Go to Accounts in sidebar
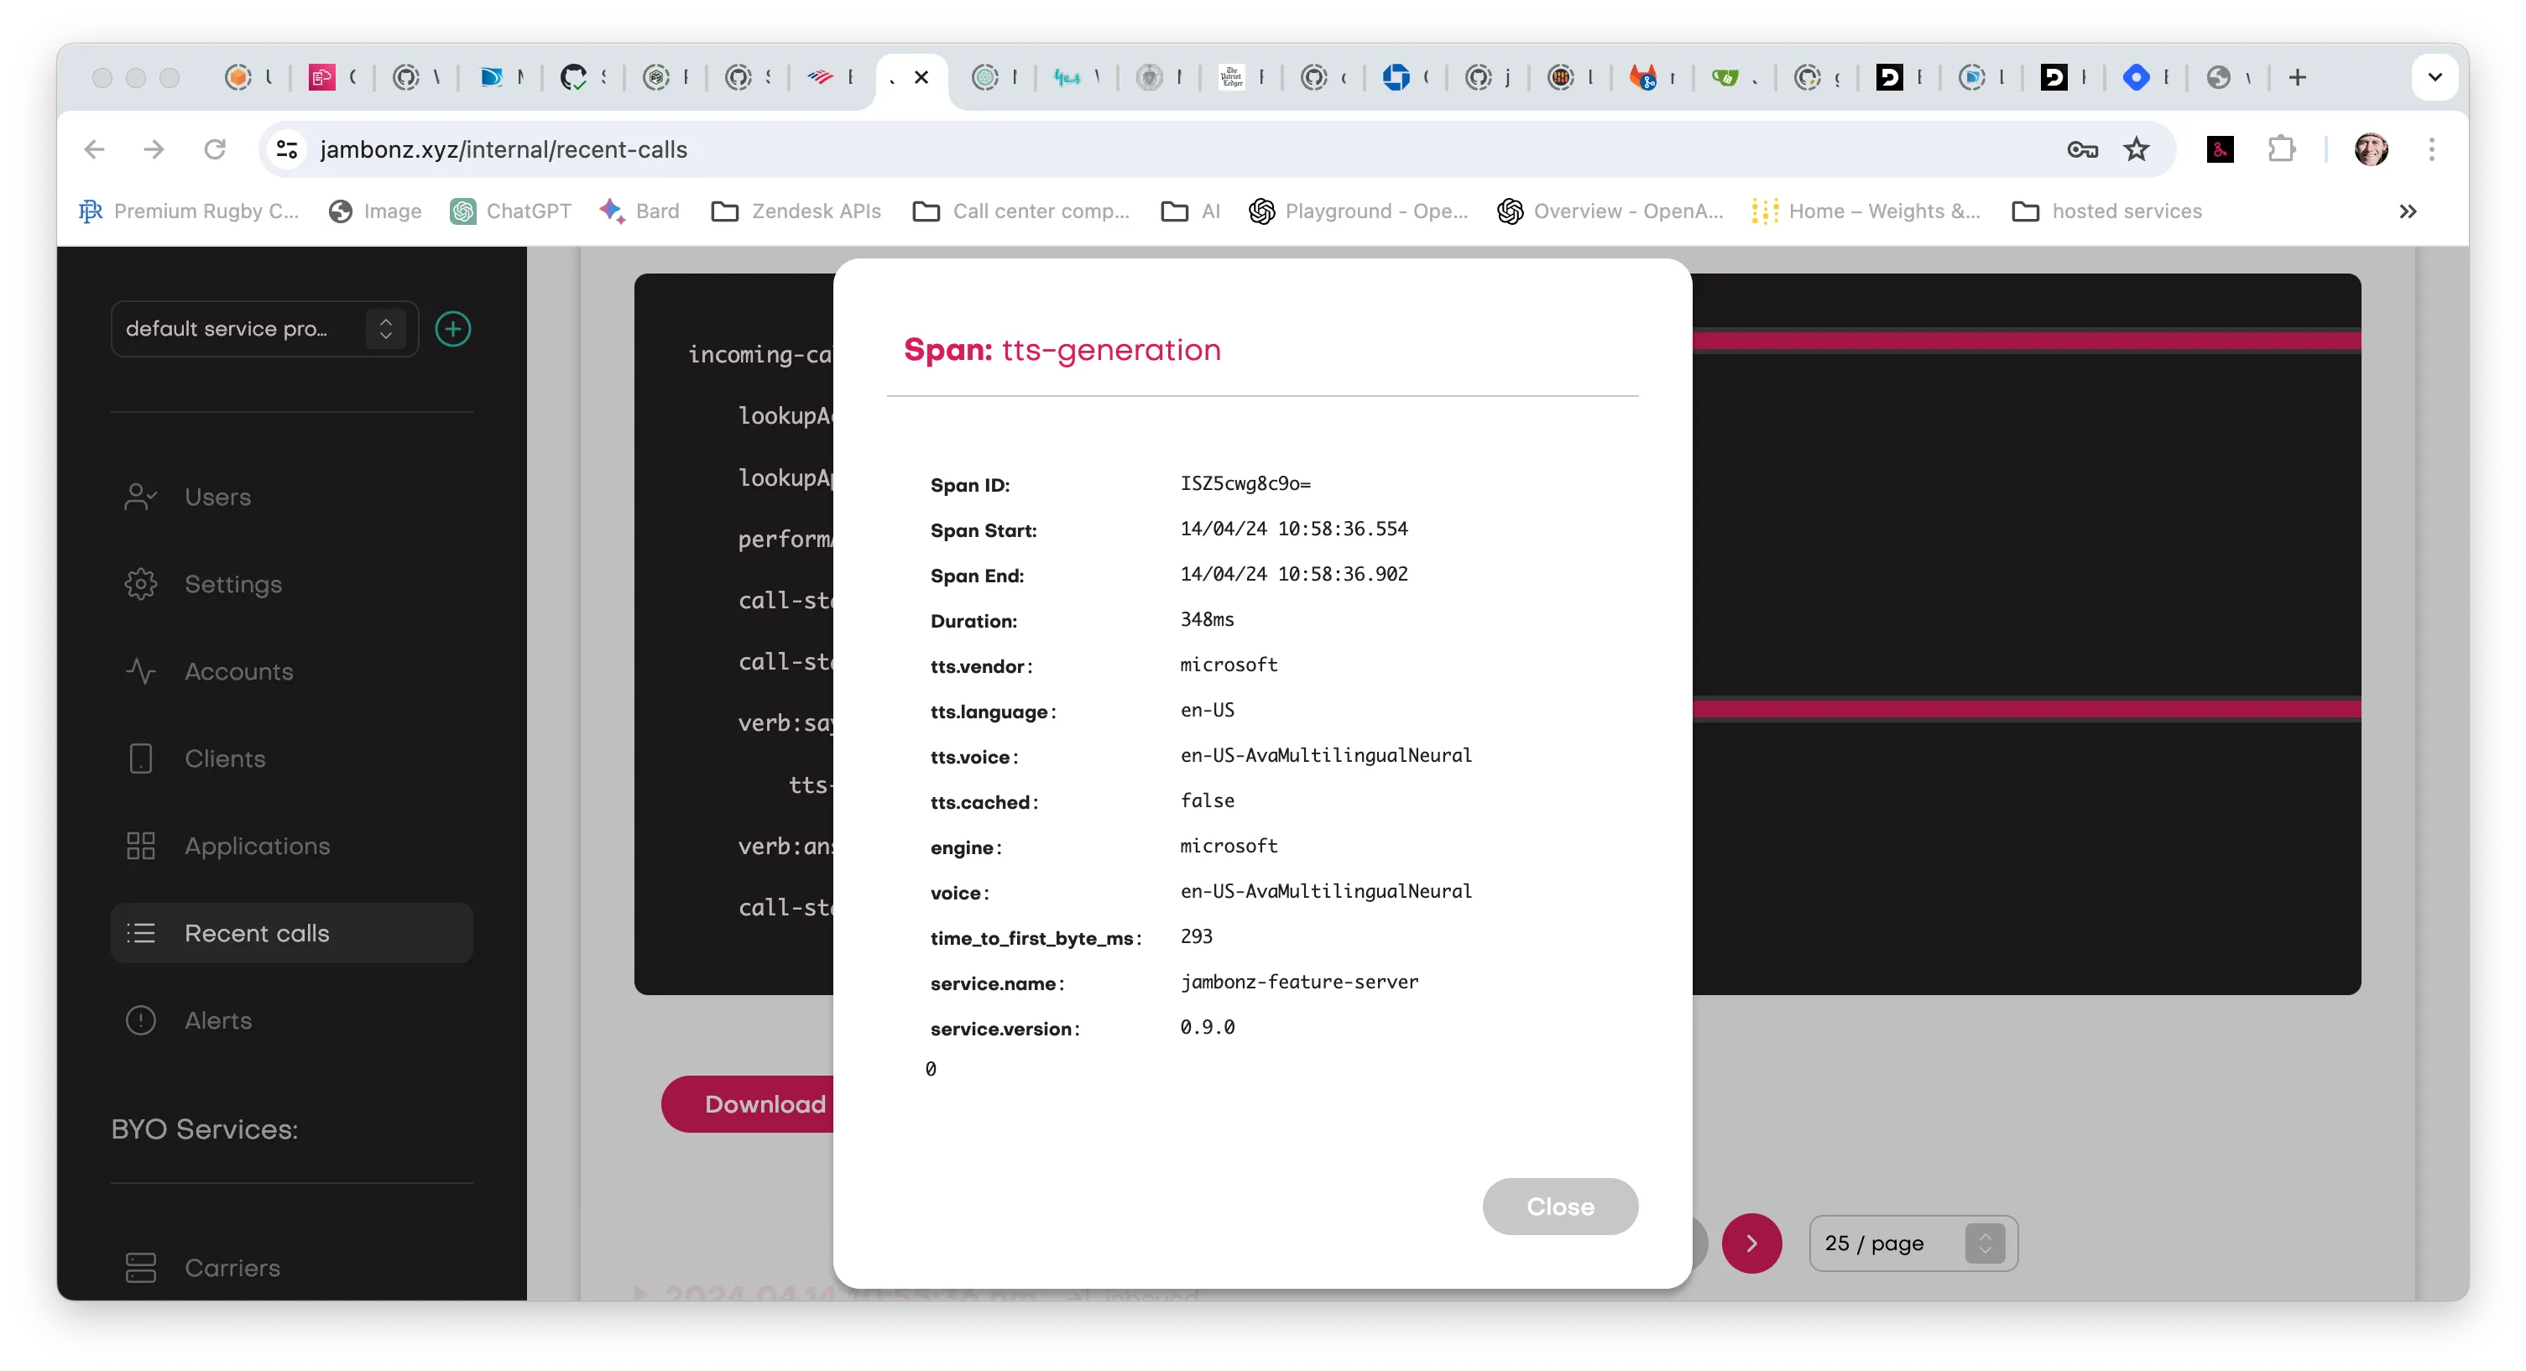 click(239, 672)
